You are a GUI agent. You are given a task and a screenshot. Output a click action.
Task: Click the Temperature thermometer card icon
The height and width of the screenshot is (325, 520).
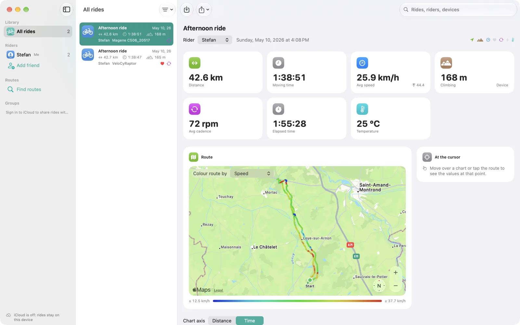(362, 109)
